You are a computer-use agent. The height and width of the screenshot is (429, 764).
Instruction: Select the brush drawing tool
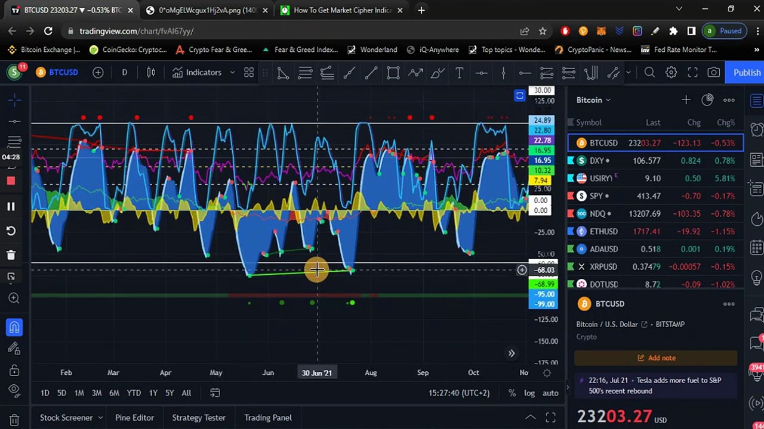tap(438, 73)
